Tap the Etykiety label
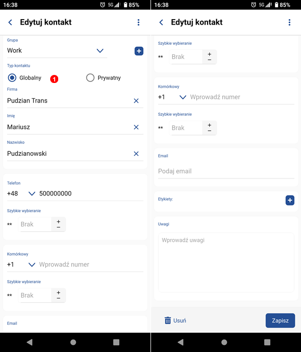The height and width of the screenshot is (352, 301). 166,199
